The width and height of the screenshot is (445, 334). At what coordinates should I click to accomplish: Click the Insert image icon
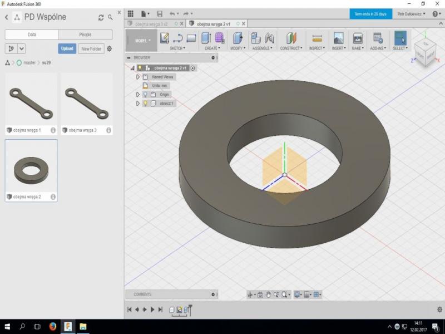(338, 38)
